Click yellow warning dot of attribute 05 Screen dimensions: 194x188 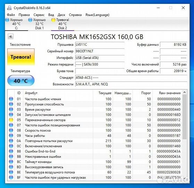11,120
